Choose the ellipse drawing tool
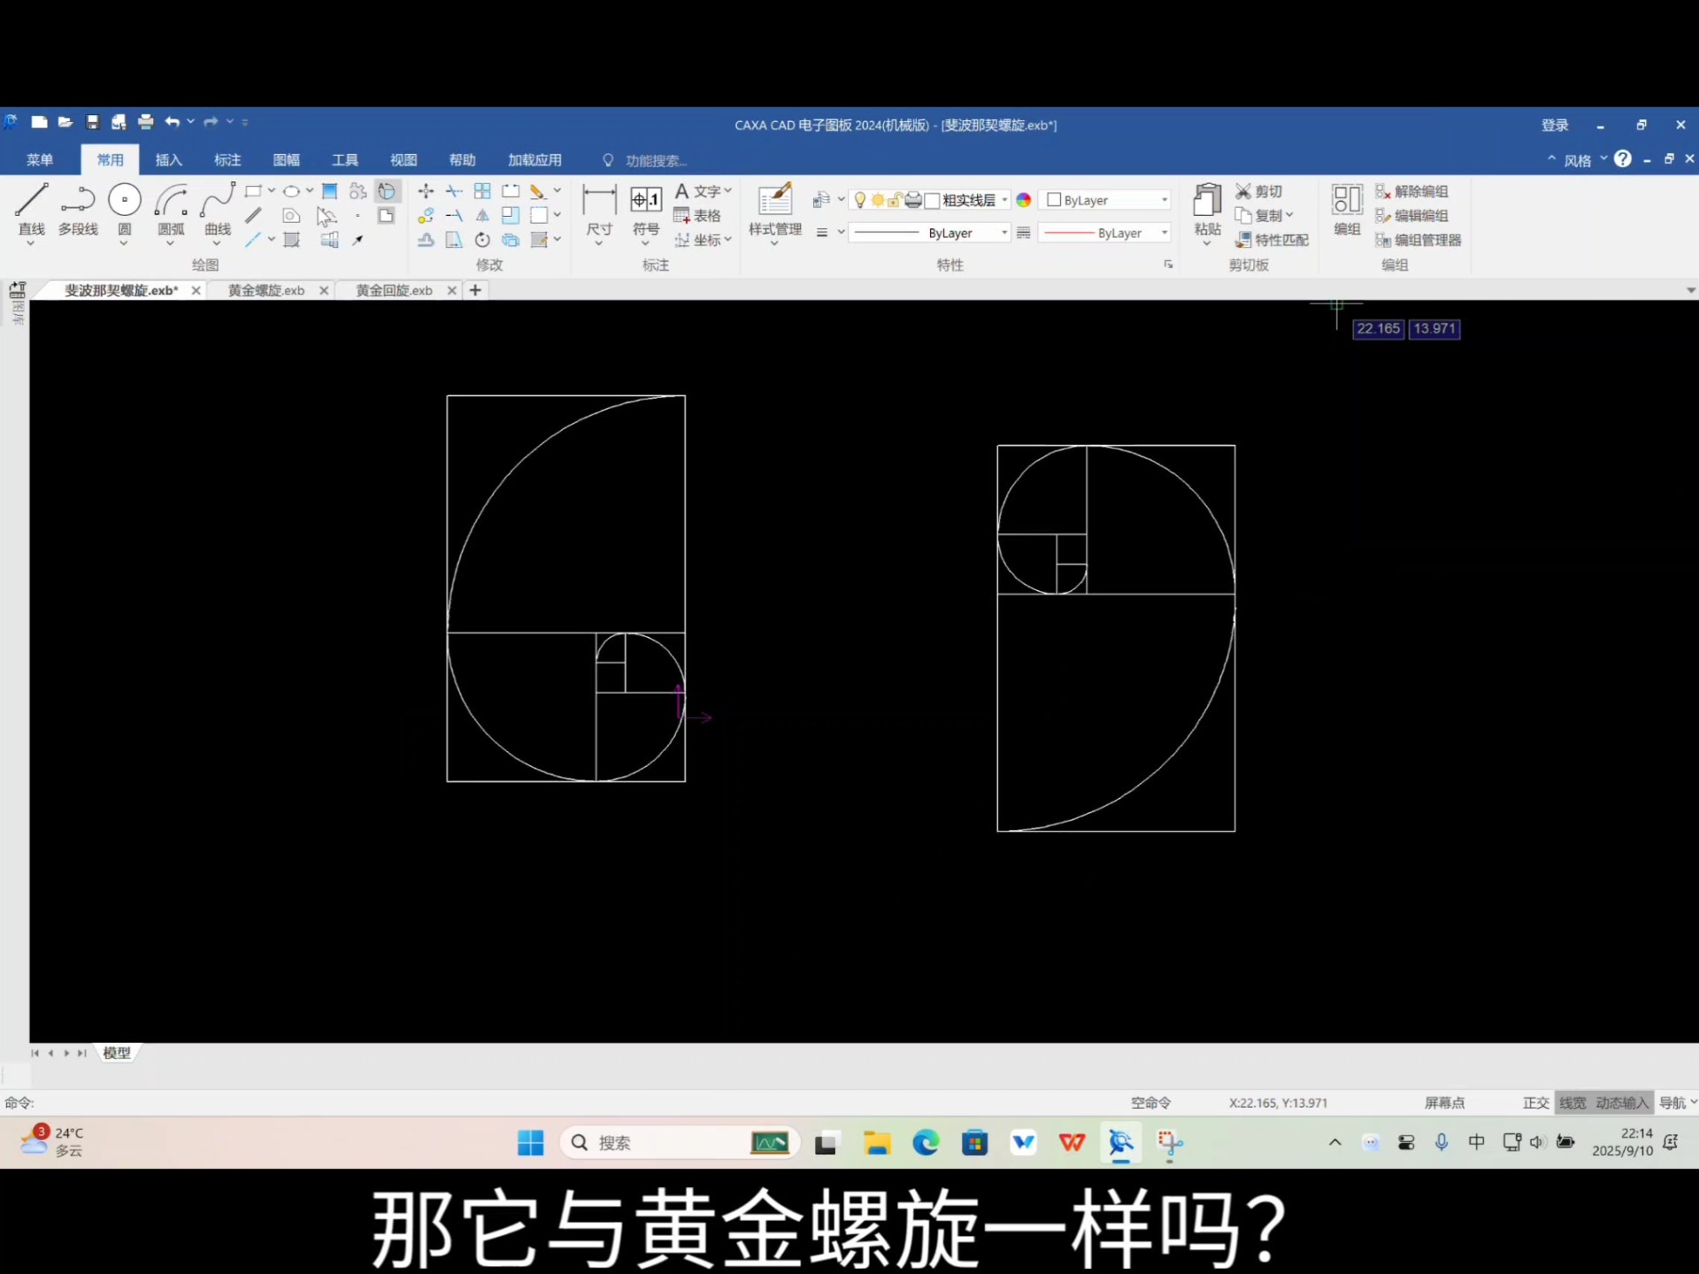The width and height of the screenshot is (1699, 1274). (291, 191)
